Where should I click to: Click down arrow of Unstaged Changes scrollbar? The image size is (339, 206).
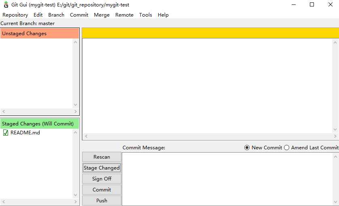76,105
